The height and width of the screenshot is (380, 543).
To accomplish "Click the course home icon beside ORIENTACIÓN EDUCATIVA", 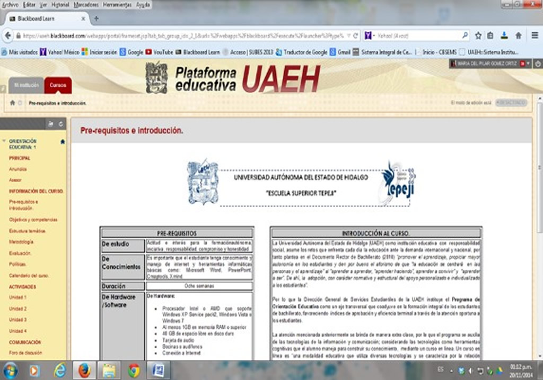I will pos(63,141).
